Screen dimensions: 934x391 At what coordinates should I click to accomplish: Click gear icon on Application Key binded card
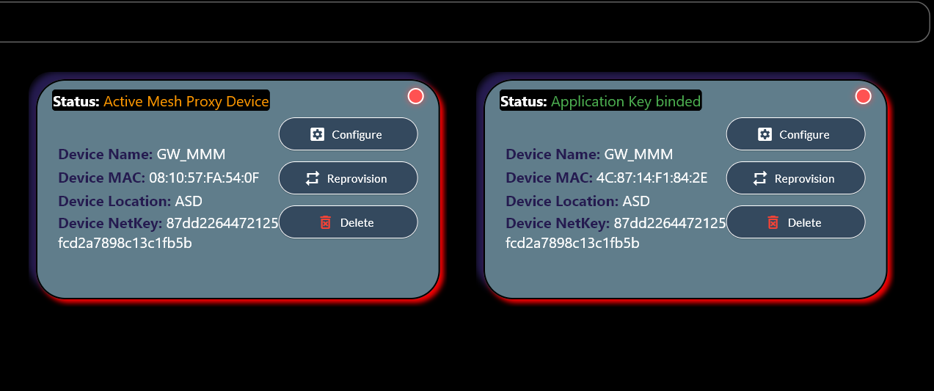click(765, 134)
